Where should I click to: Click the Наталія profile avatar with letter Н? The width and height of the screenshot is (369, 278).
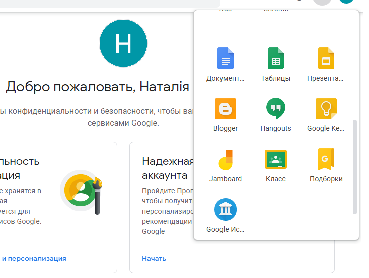click(123, 43)
